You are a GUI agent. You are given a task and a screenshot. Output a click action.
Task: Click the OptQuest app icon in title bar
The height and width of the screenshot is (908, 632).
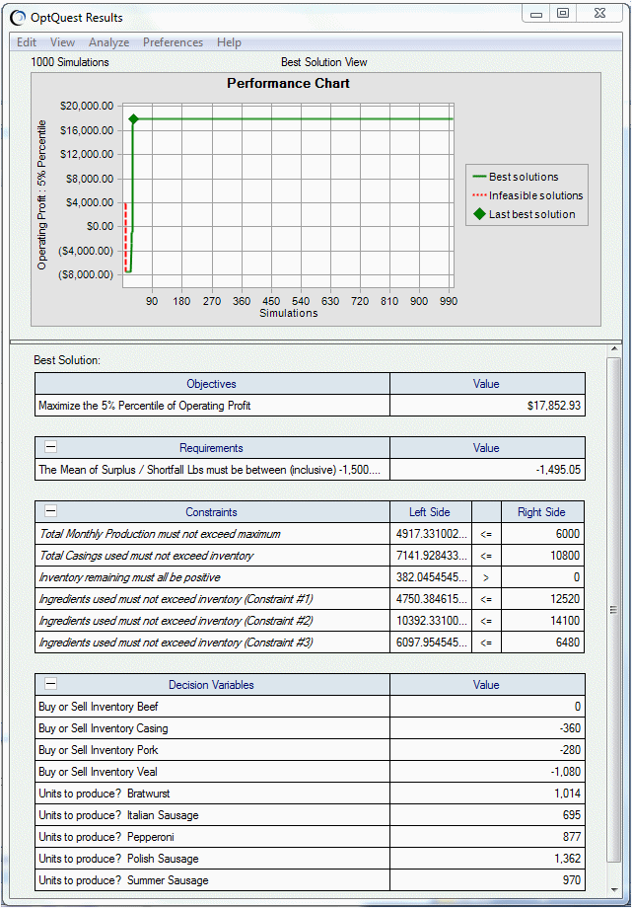(x=18, y=18)
